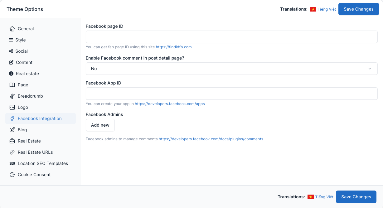The image size is (383, 208).
Task: Focus the Facebook page ID field
Action: click(x=231, y=37)
